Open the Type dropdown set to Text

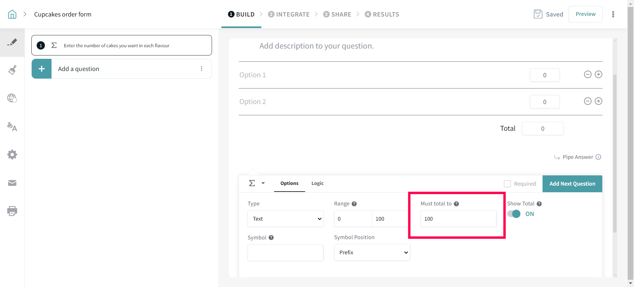(285, 219)
